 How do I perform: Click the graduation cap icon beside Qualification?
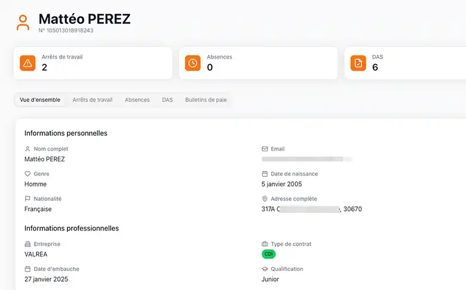point(265,269)
